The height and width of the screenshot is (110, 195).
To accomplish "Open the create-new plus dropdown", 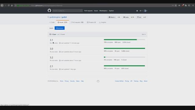I will click(141, 11).
